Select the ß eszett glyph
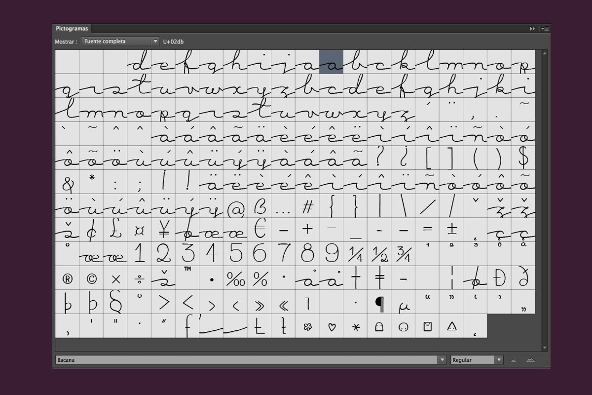This screenshot has height=395, width=592. pos(259,206)
